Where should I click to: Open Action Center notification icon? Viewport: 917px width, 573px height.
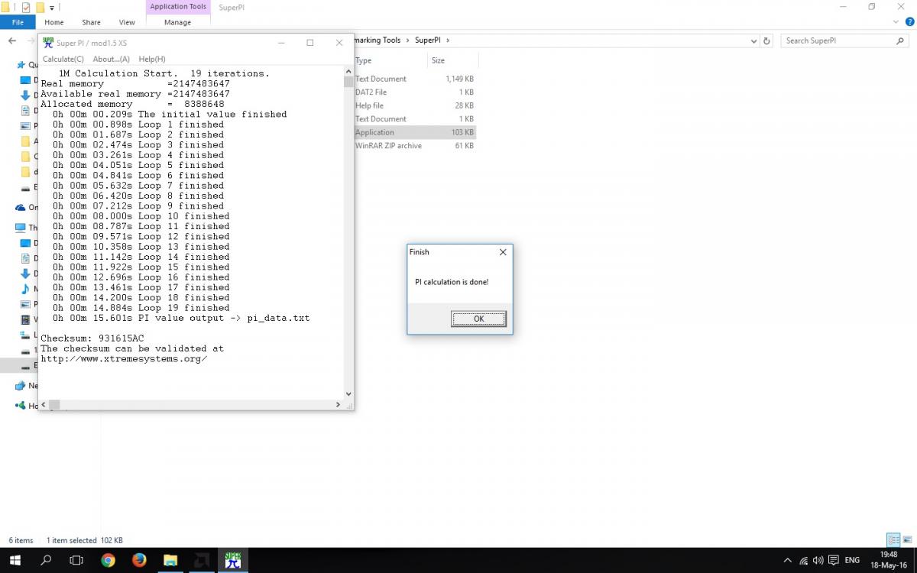834,560
